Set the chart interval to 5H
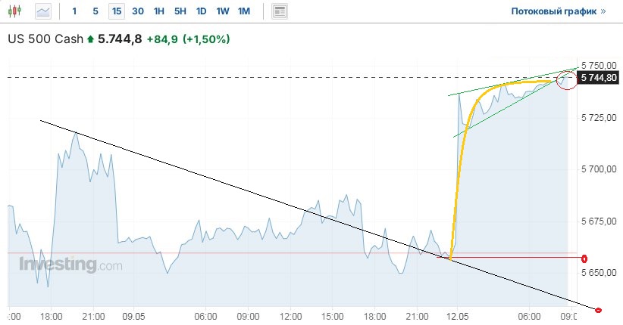Viewport: 623px width, 325px height. coord(180,11)
